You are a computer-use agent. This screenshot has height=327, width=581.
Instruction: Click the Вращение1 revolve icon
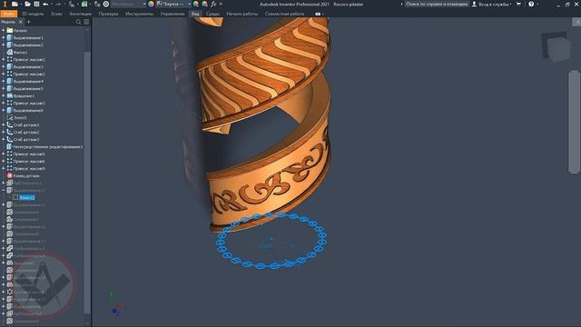10,95
